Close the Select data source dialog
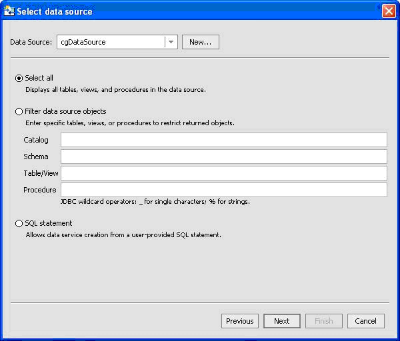Viewport: 400px width, 341px height. pos(389,11)
